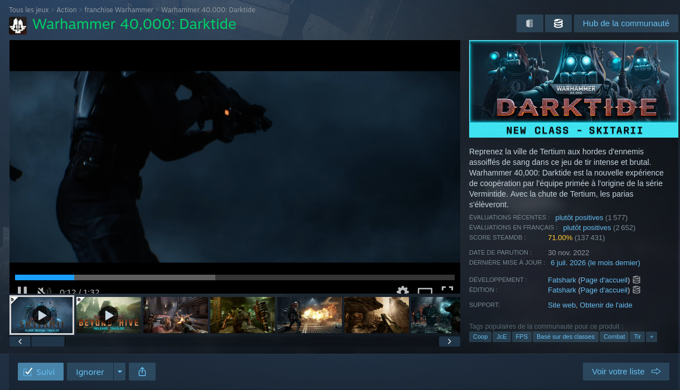Unmute the trailer using the speaker icon

click(x=44, y=291)
